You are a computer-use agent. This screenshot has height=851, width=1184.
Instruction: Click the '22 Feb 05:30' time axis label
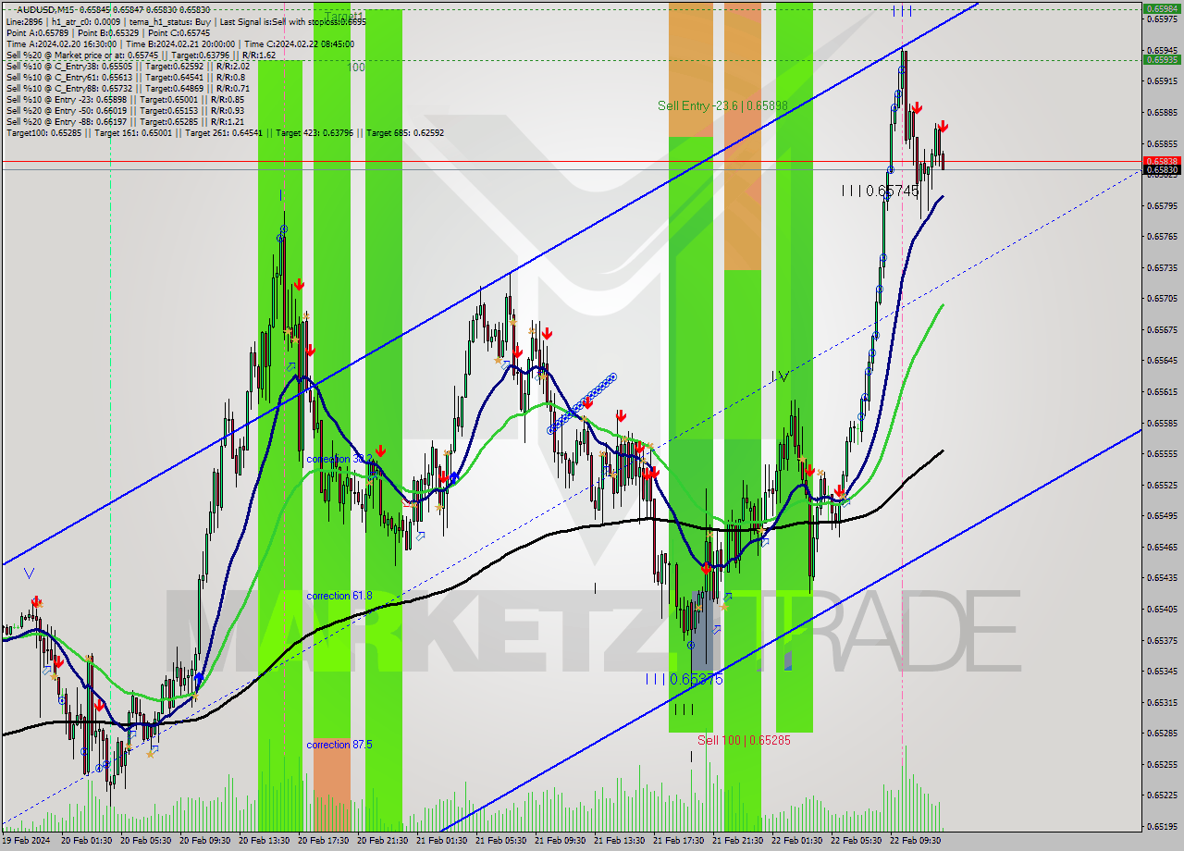pyautogui.click(x=857, y=841)
